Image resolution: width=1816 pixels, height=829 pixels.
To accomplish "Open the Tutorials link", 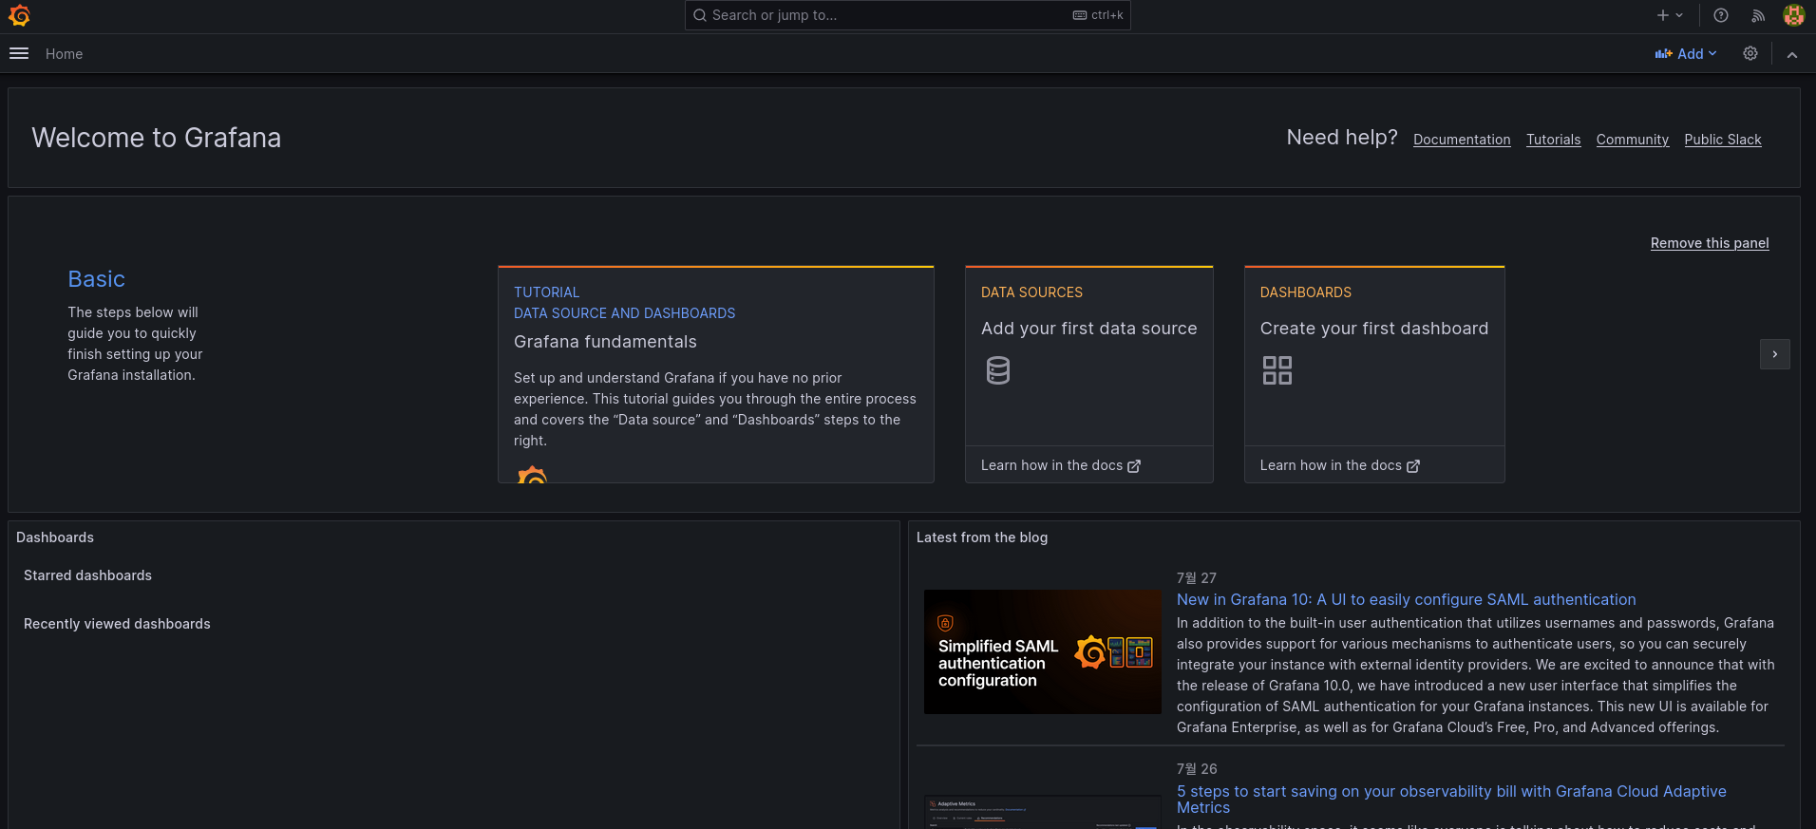I will tap(1553, 140).
